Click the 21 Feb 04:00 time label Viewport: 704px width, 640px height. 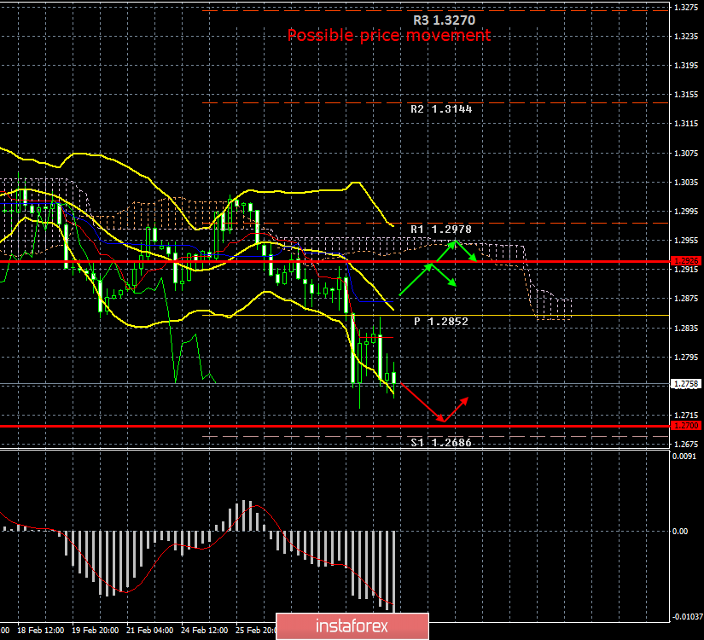pyautogui.click(x=150, y=631)
